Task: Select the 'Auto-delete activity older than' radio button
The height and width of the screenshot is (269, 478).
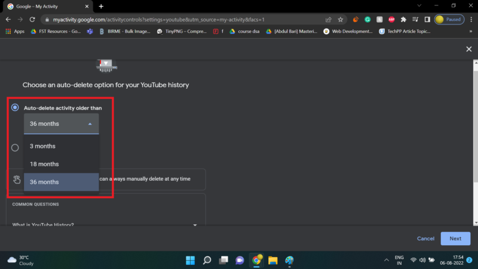Action: pyautogui.click(x=15, y=107)
